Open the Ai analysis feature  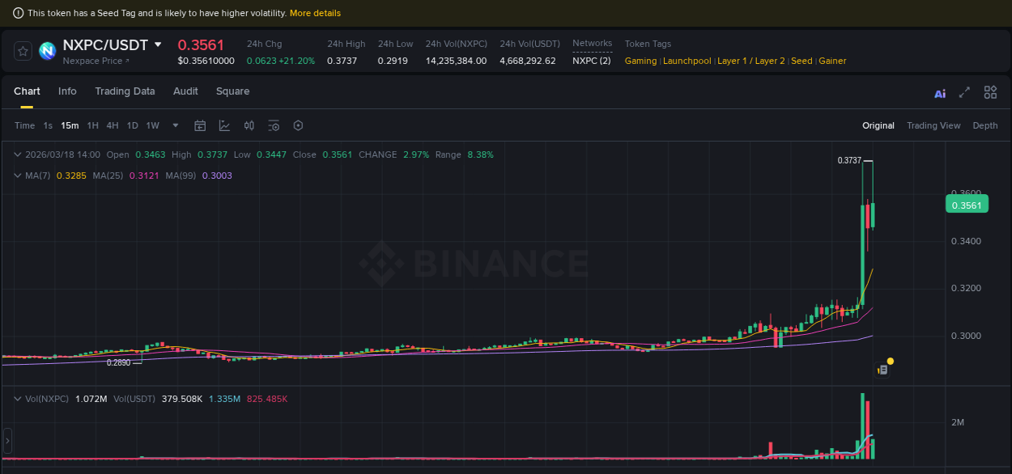coord(939,93)
